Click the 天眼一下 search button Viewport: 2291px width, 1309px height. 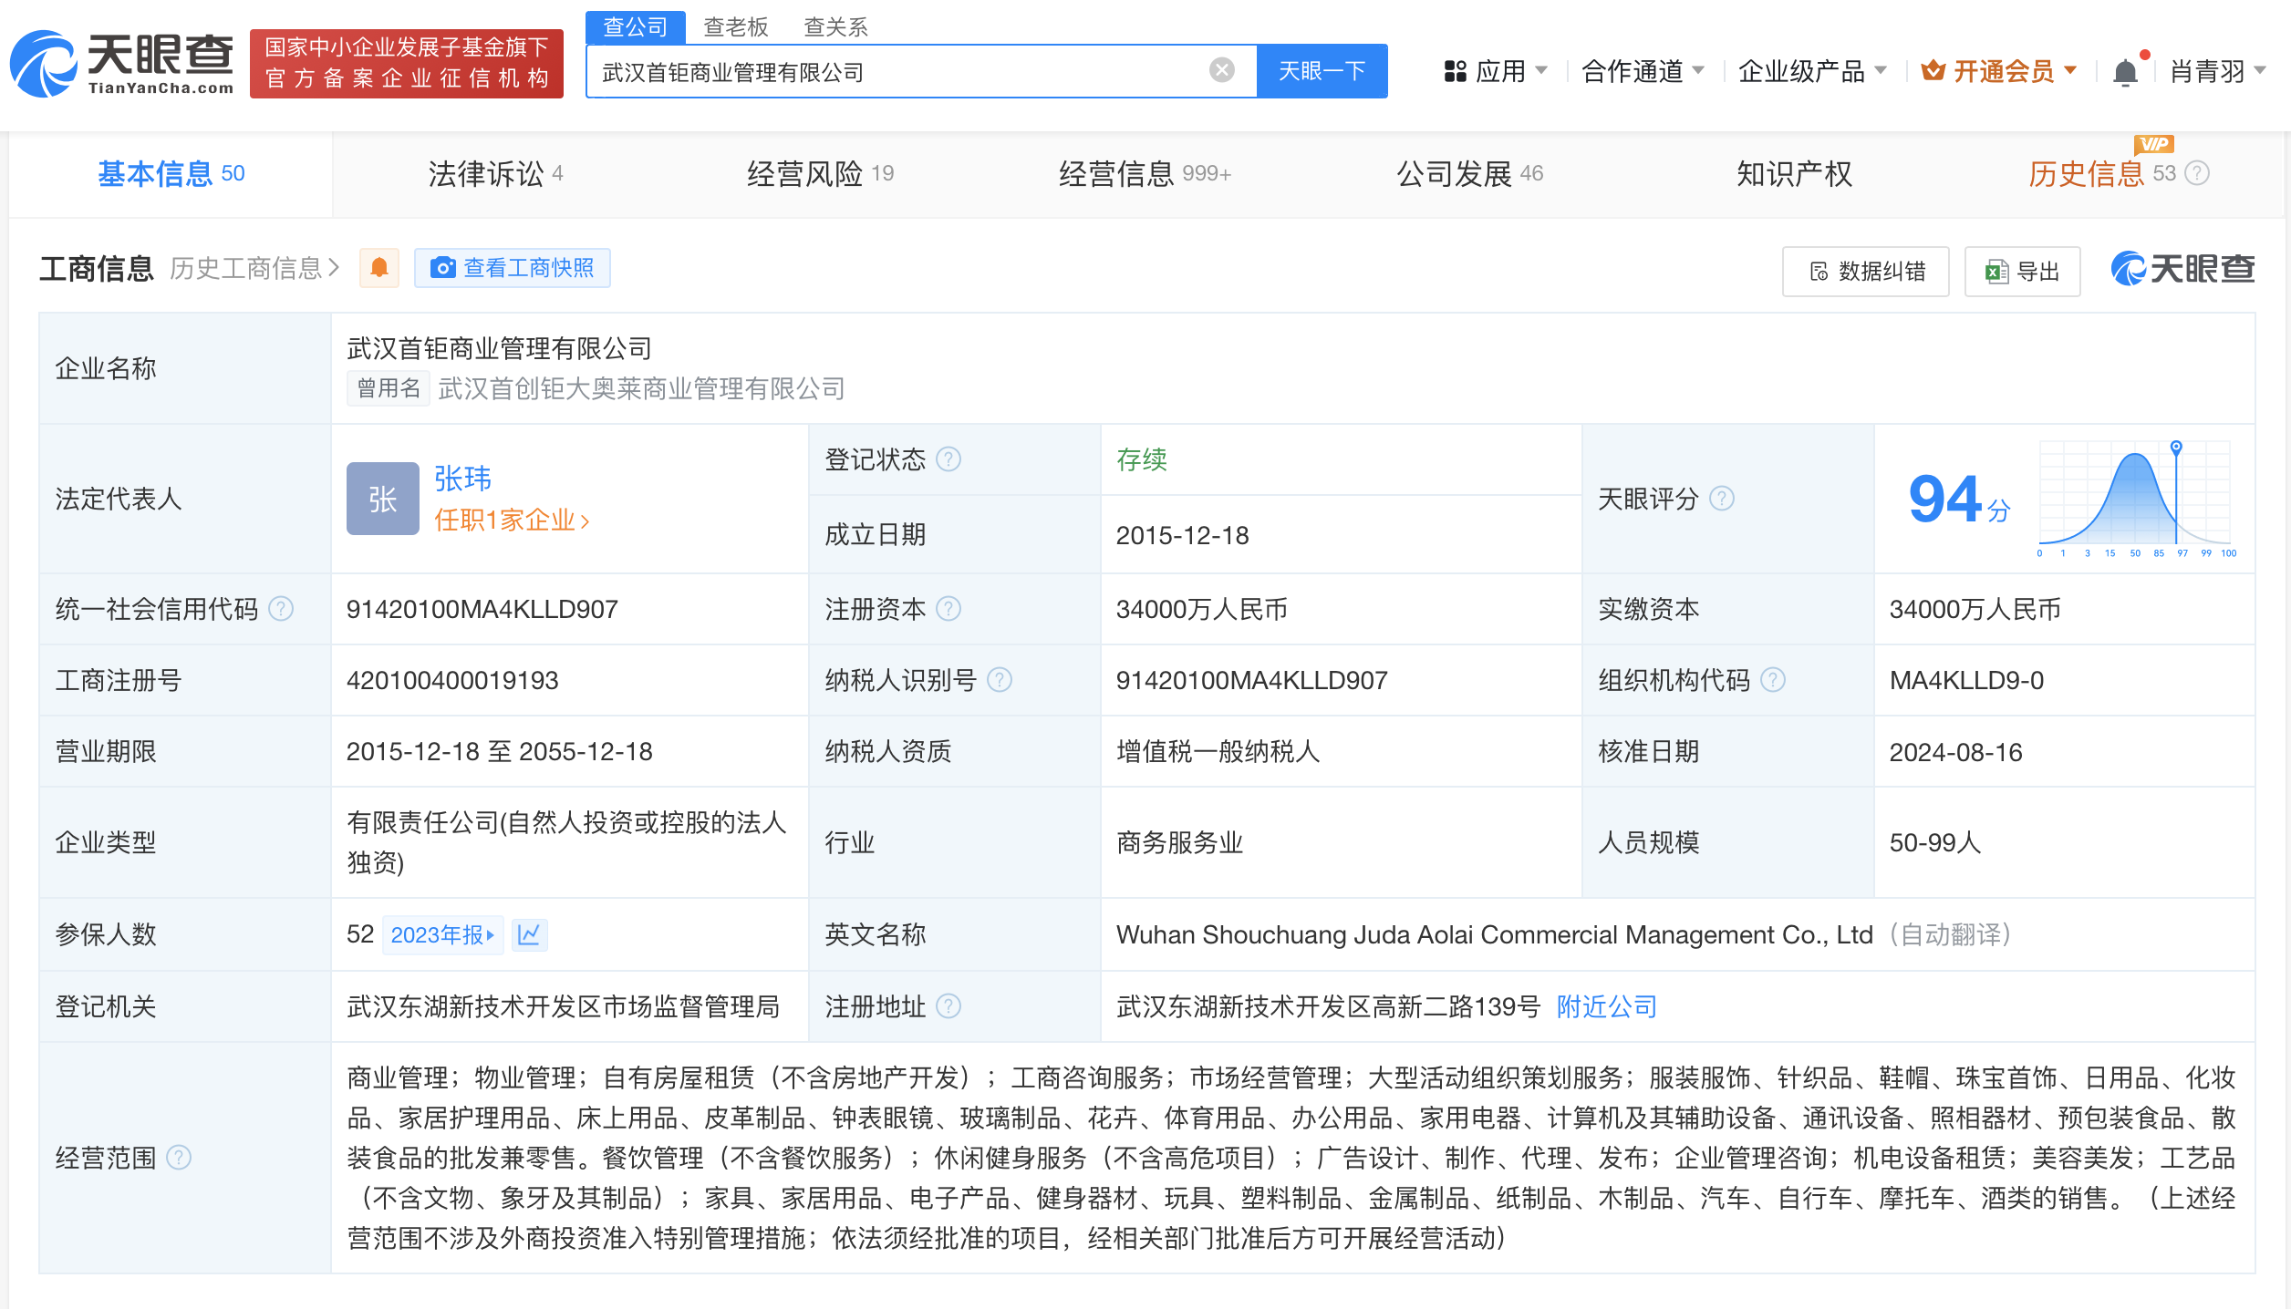1322,70
